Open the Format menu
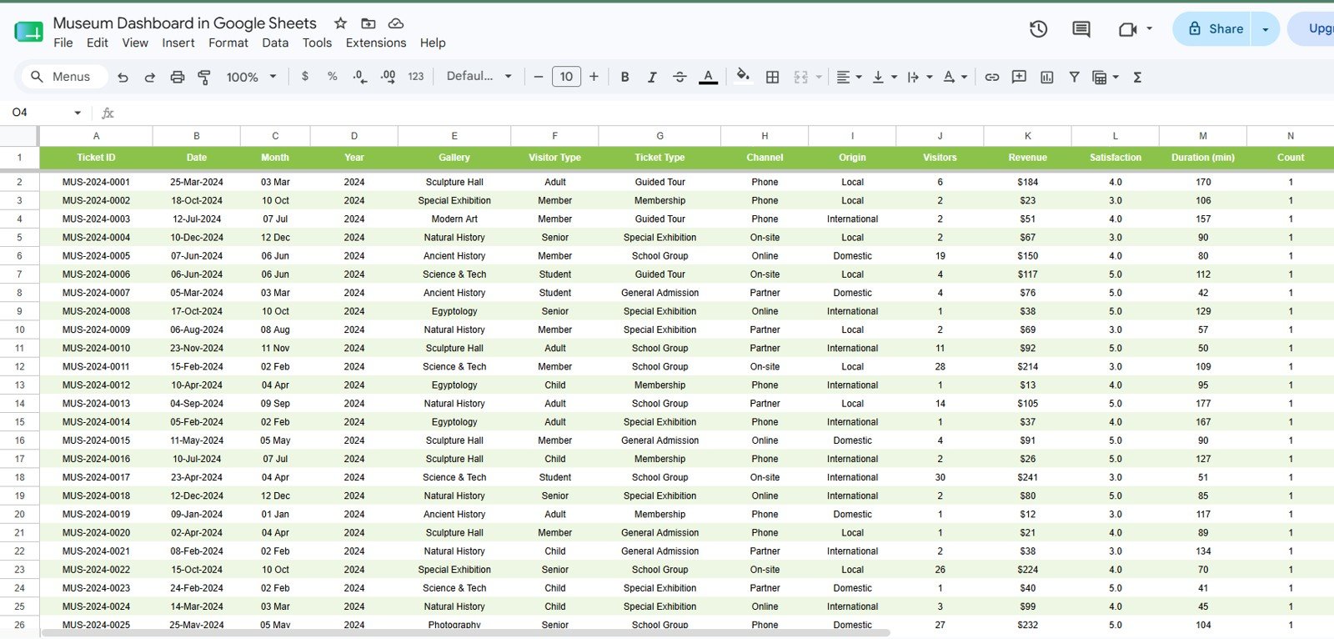The width and height of the screenshot is (1334, 639). tap(228, 43)
